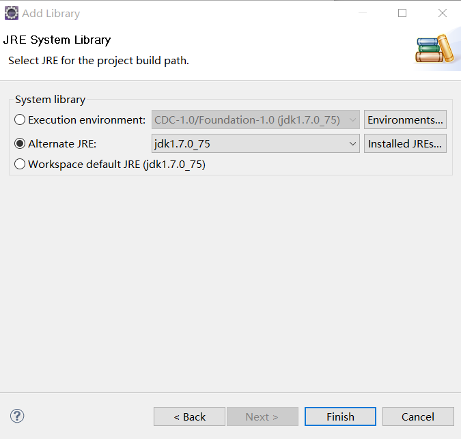
Task: Open help via question mark icon
Action: (x=17, y=416)
